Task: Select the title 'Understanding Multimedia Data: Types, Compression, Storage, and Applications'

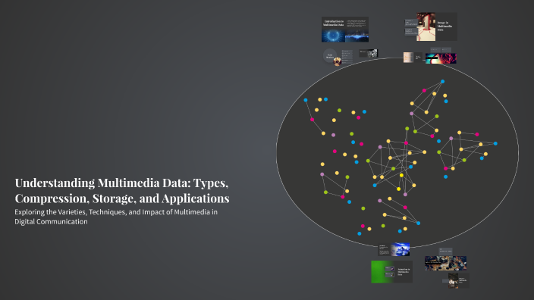Action: pyautogui.click(x=122, y=190)
